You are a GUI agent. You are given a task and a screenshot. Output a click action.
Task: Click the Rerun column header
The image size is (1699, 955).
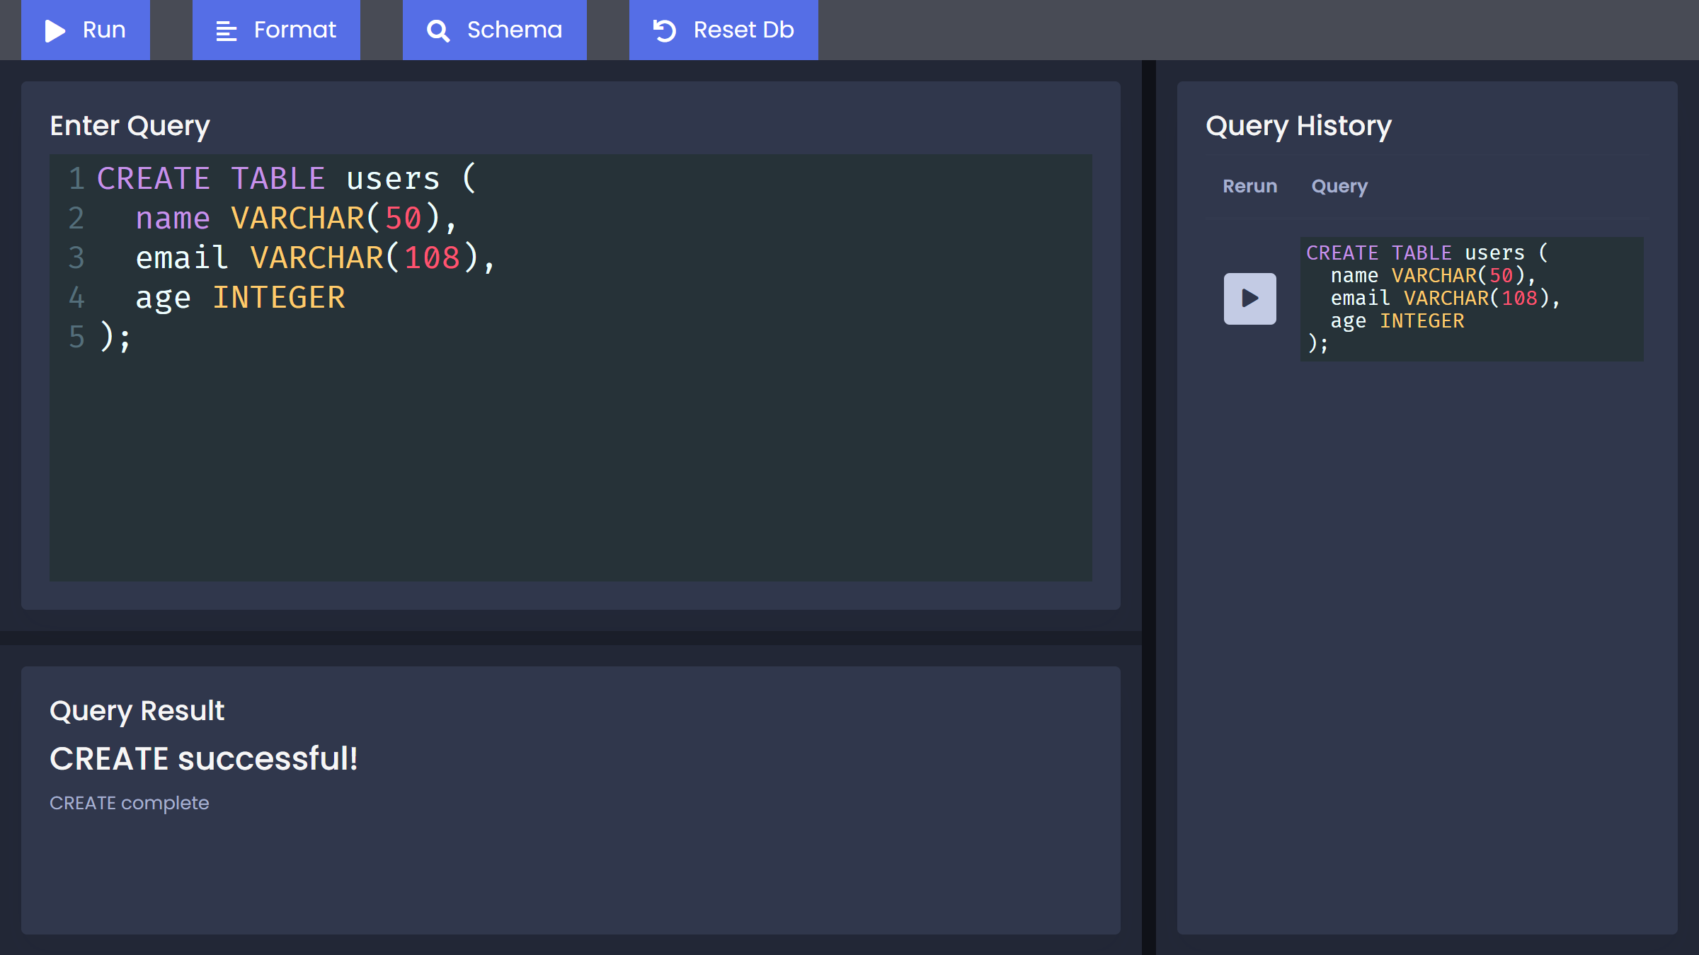coord(1249,186)
